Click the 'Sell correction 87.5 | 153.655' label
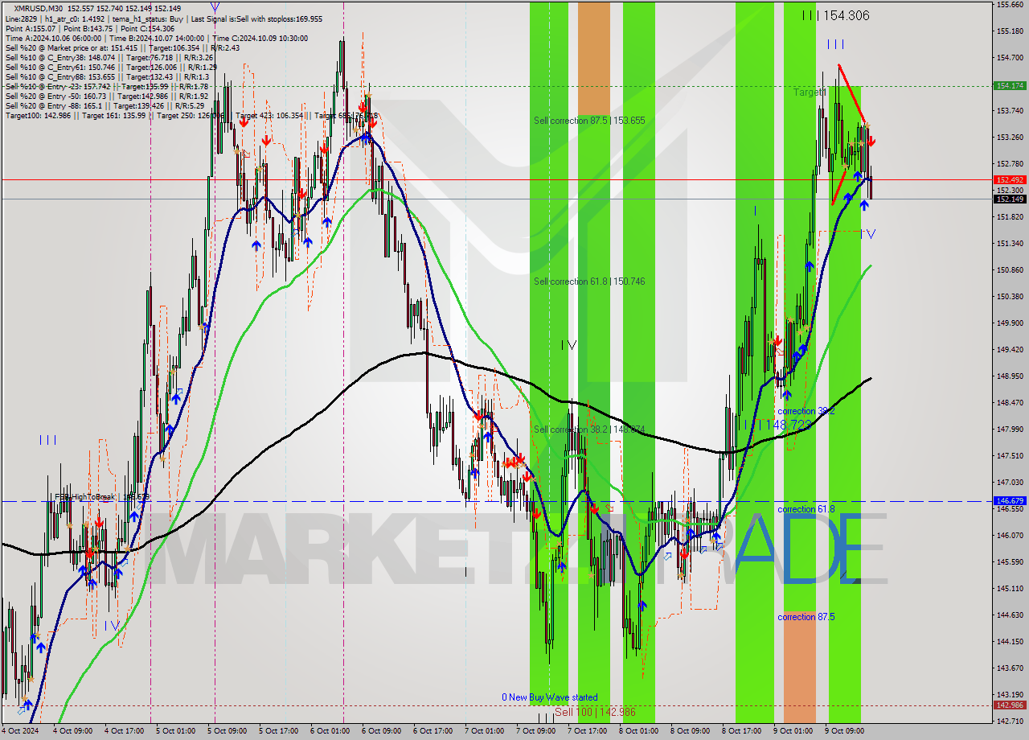The height and width of the screenshot is (740, 1029). [x=589, y=121]
